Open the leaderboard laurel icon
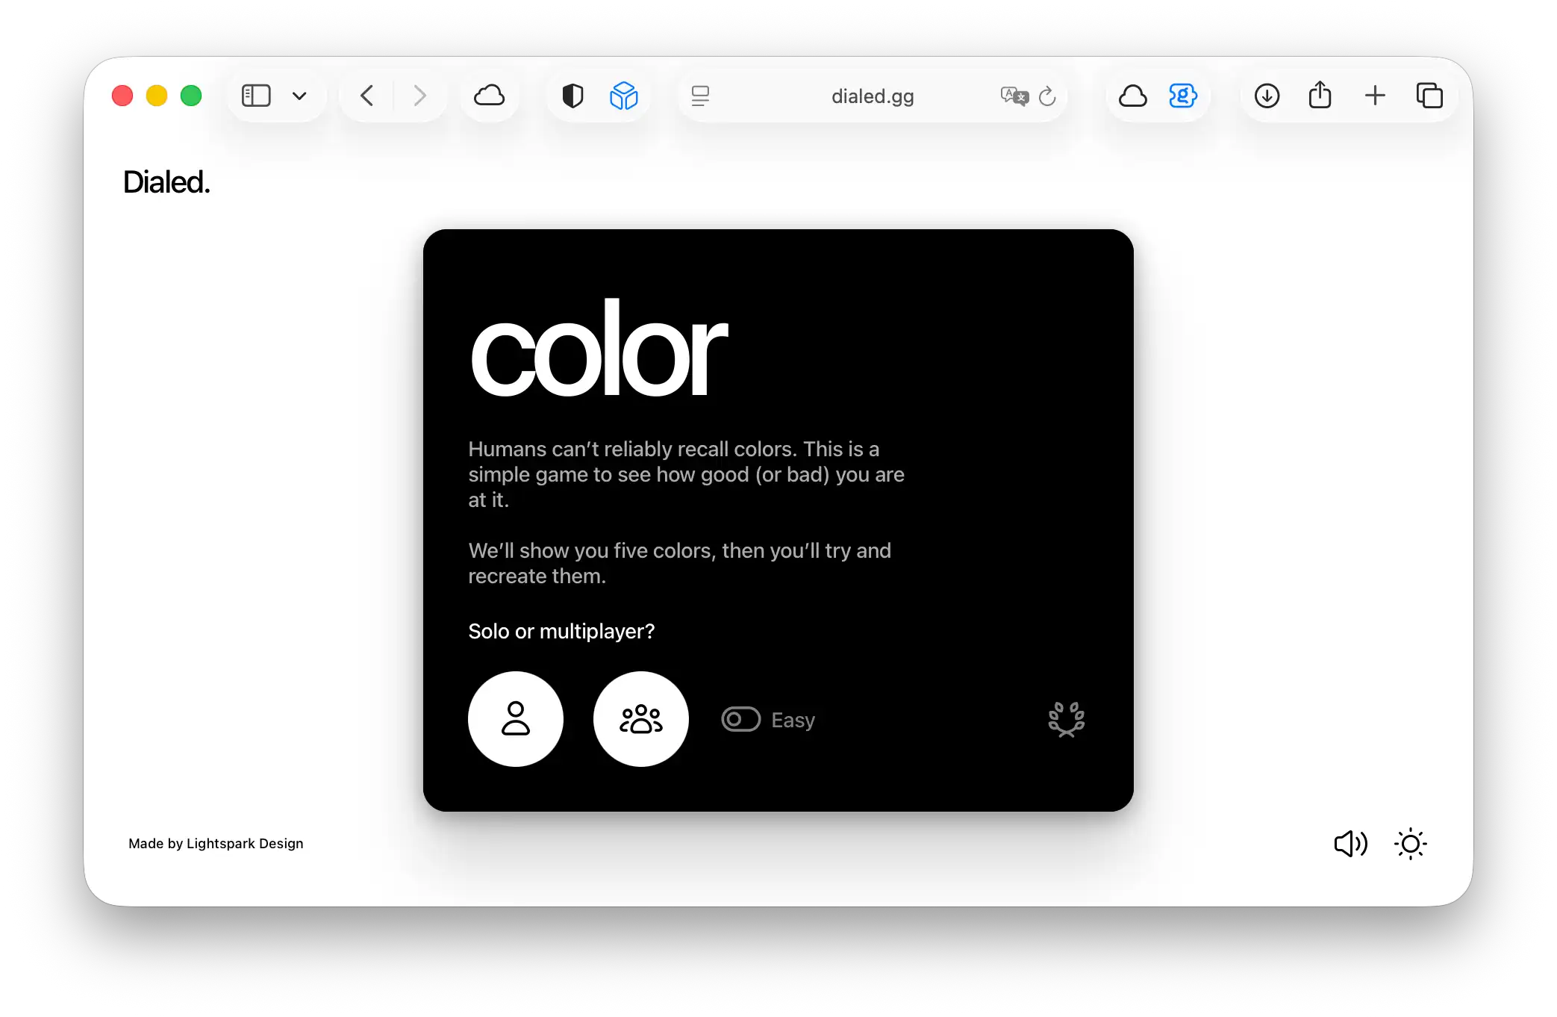This screenshot has width=1557, height=1017. coord(1066,719)
